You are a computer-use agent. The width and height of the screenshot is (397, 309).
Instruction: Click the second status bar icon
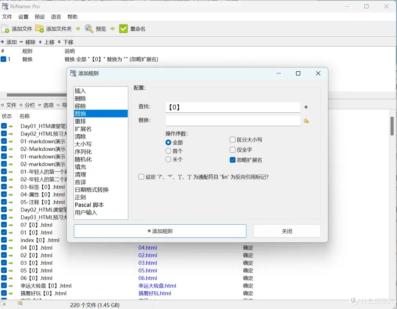coord(20,303)
